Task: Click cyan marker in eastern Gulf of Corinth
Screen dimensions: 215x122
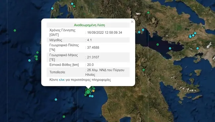Action: pyautogui.click(x=170, y=48)
